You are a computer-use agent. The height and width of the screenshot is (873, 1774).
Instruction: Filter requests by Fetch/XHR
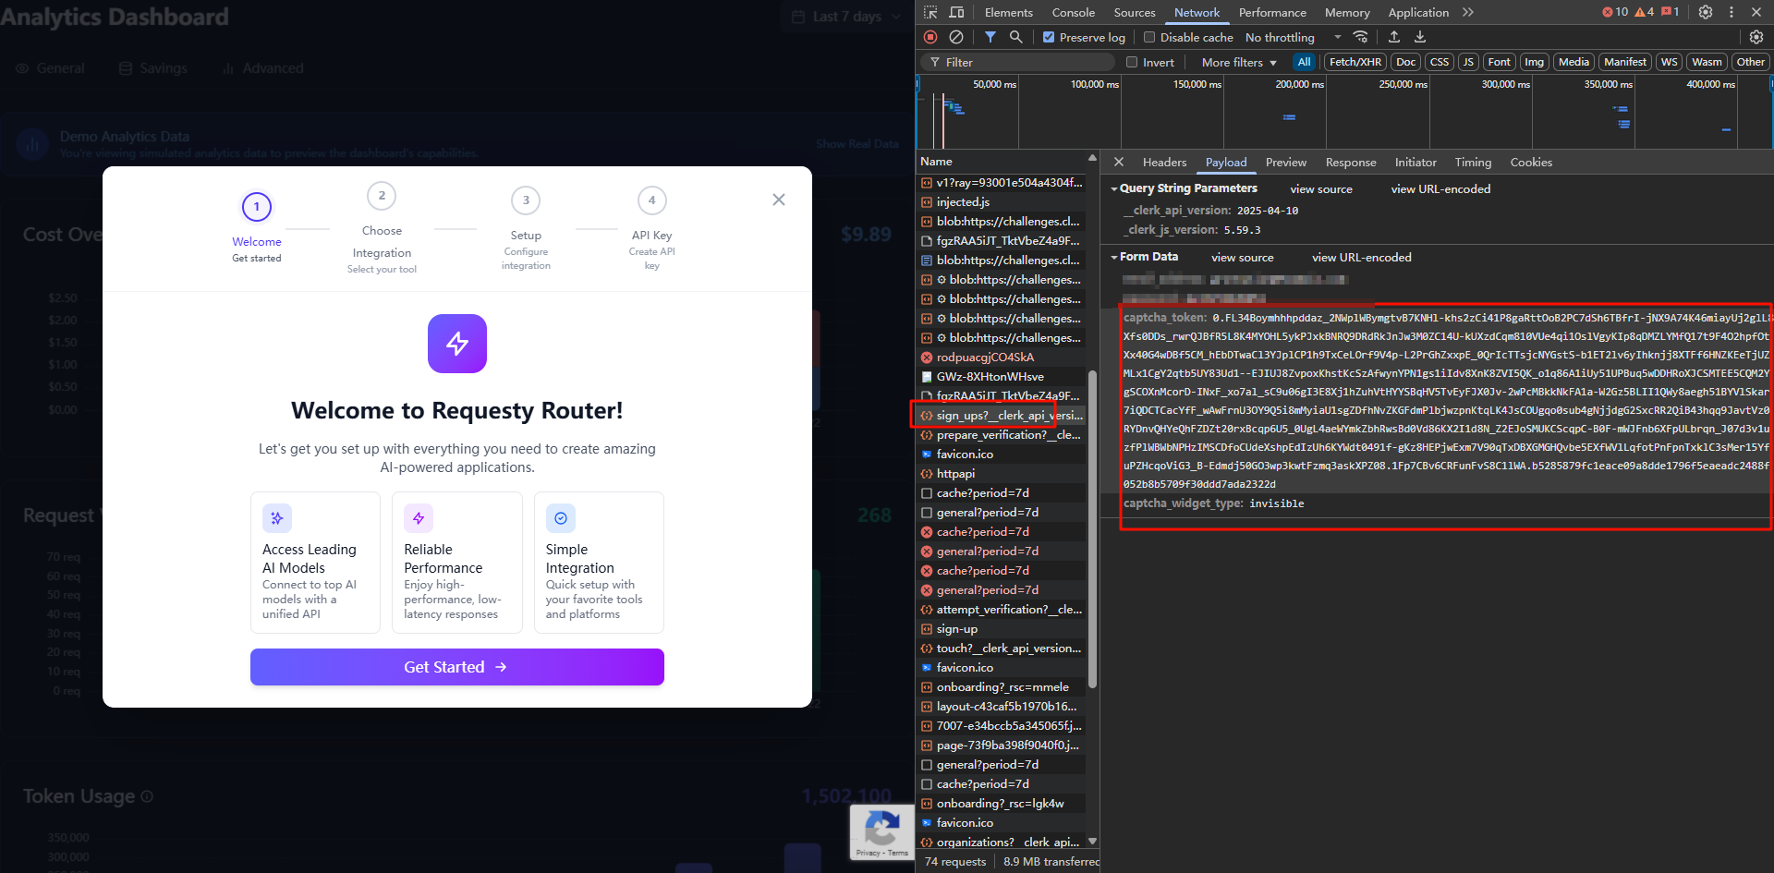(x=1355, y=62)
